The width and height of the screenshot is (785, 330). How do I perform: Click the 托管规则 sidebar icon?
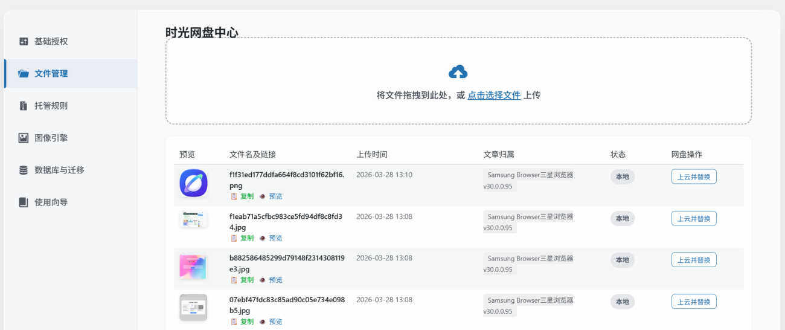coord(24,106)
